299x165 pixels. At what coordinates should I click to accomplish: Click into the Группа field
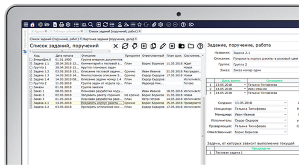tap(266, 64)
